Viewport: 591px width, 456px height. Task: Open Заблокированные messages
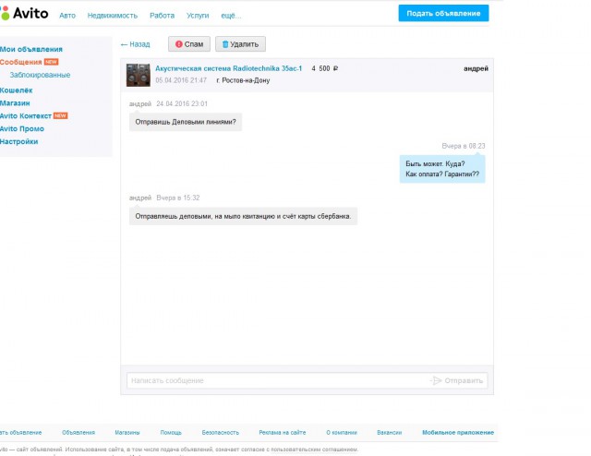tap(40, 75)
